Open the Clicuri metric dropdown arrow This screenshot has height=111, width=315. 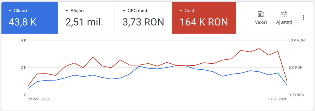10,11
